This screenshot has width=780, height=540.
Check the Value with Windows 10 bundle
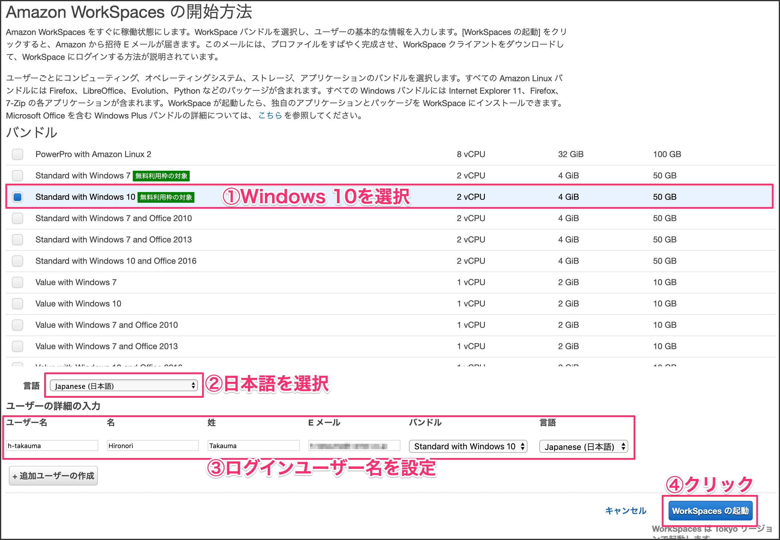tap(17, 303)
